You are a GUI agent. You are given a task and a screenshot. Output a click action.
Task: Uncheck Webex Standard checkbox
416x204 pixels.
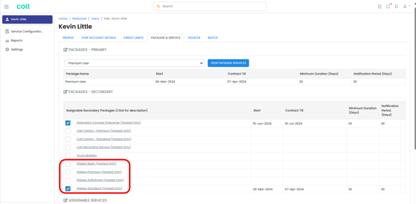click(x=68, y=189)
